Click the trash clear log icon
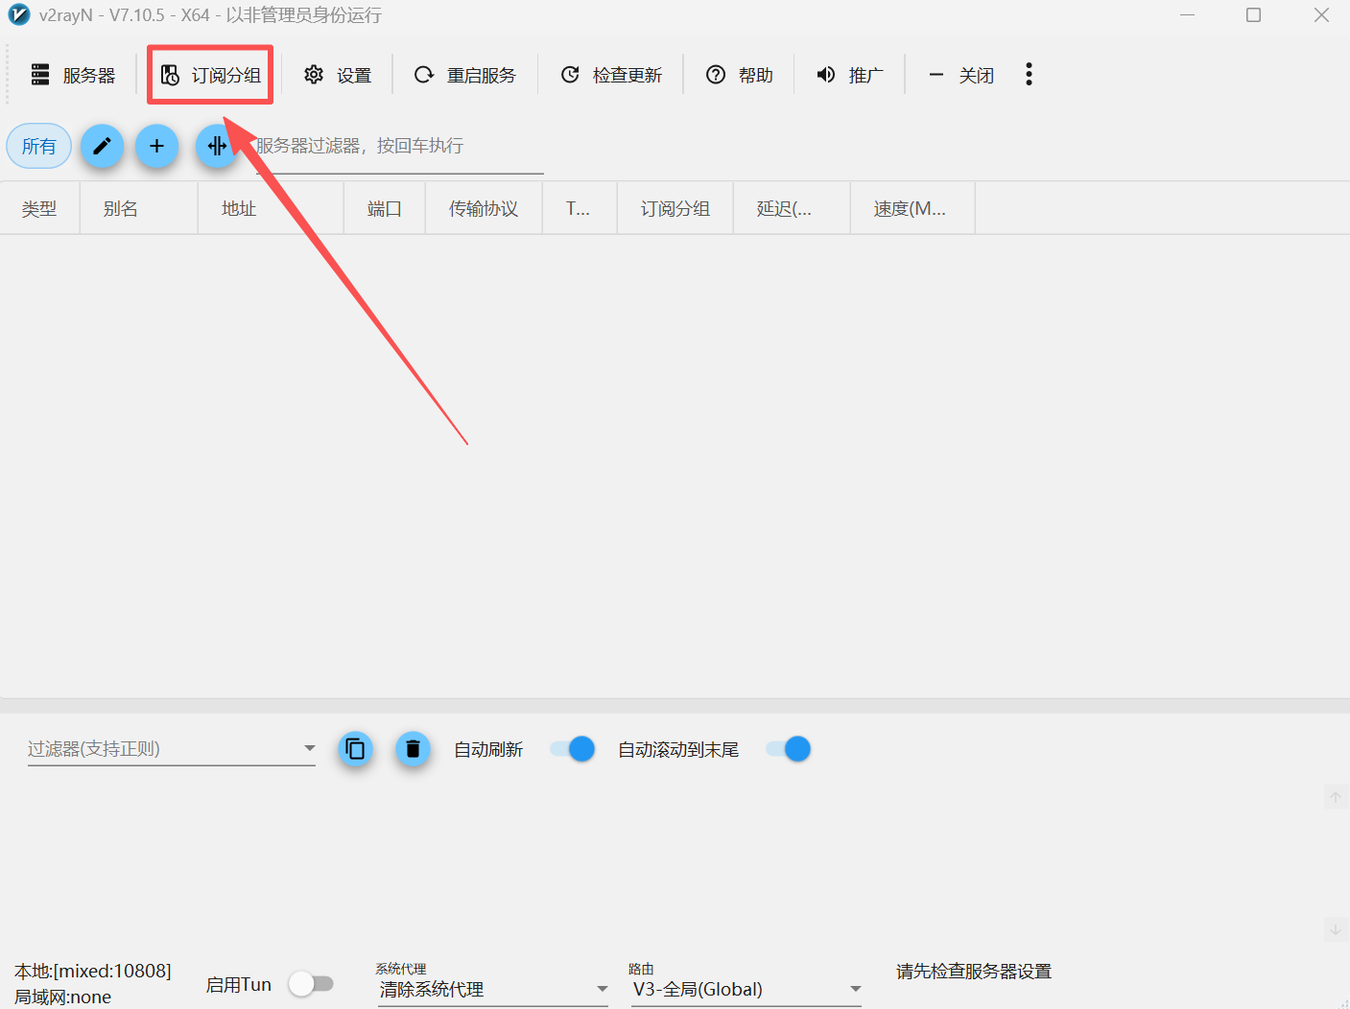The width and height of the screenshot is (1350, 1009). 413,749
